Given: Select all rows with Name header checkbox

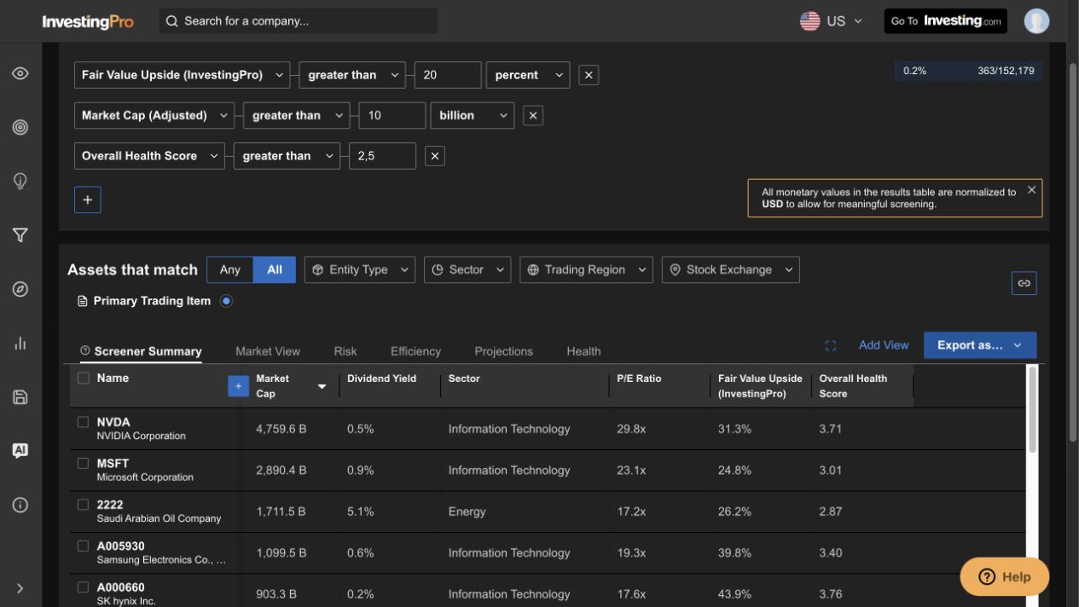Looking at the screenshot, I should coord(84,378).
